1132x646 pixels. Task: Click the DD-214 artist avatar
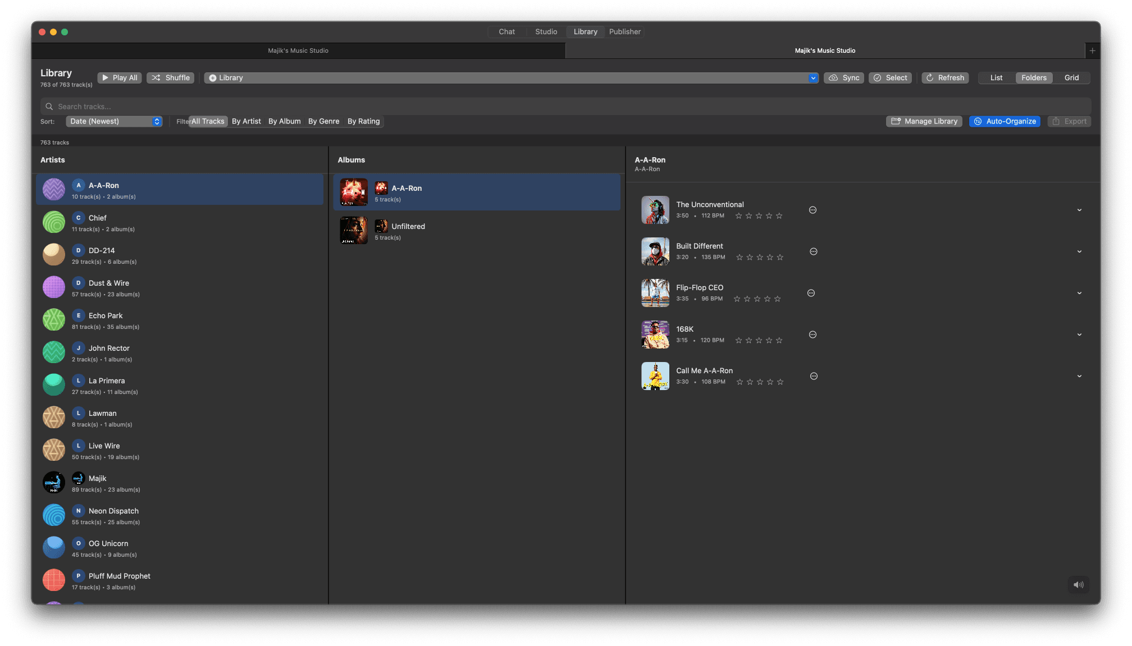click(x=54, y=254)
